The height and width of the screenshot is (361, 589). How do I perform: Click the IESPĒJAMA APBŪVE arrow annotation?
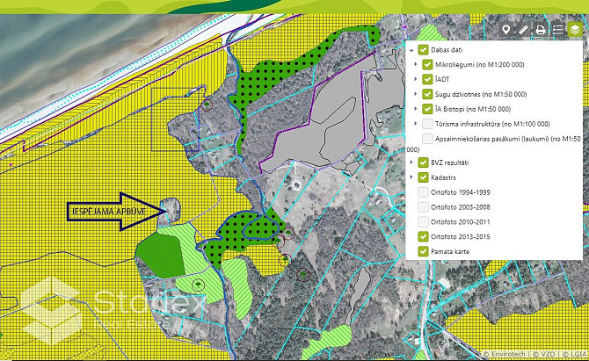pos(114,211)
